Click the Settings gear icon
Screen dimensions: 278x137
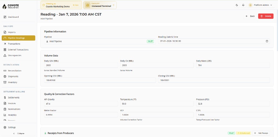(x=5, y=127)
